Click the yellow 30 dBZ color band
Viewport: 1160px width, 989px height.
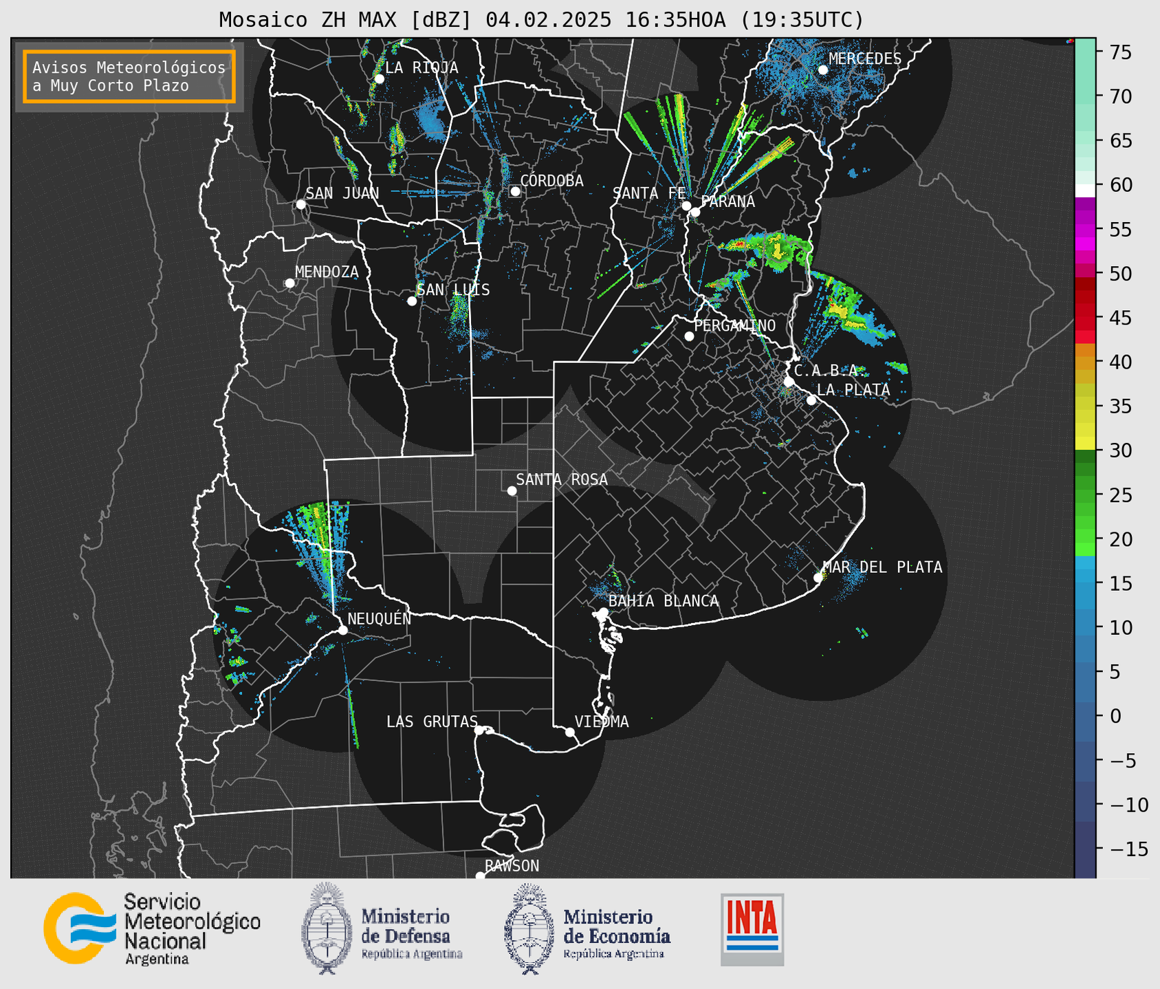click(1085, 444)
